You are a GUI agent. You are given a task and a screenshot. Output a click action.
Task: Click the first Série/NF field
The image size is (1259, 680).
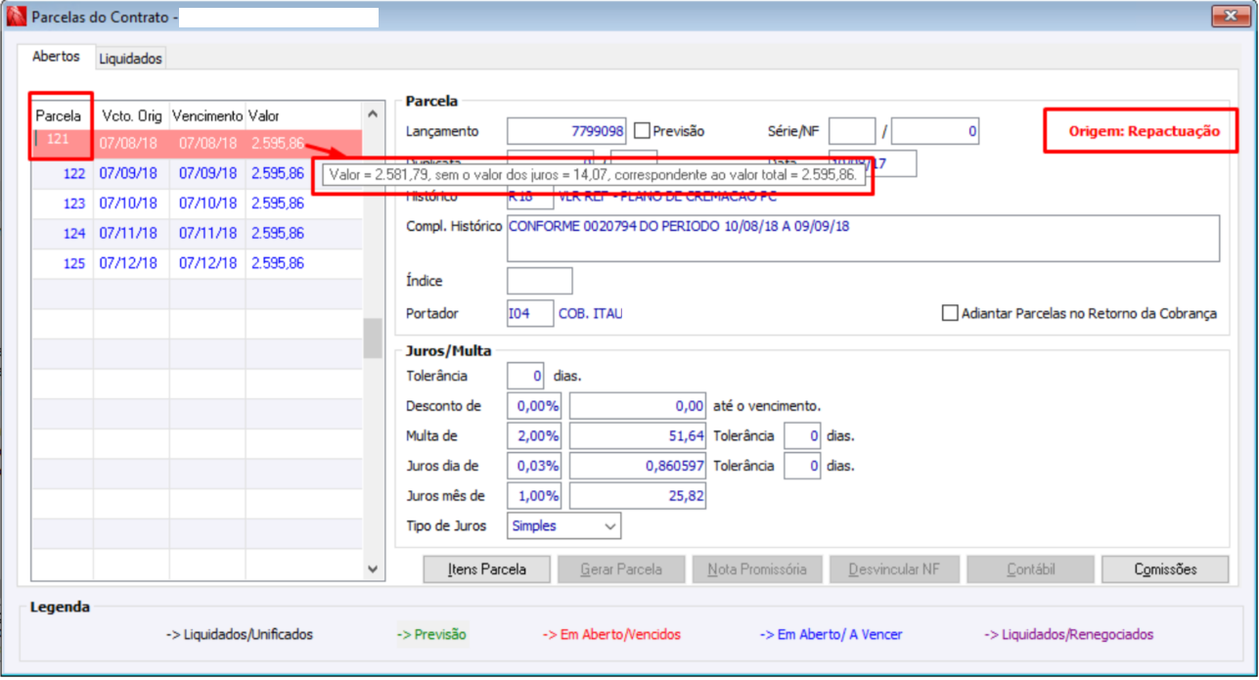click(x=851, y=130)
